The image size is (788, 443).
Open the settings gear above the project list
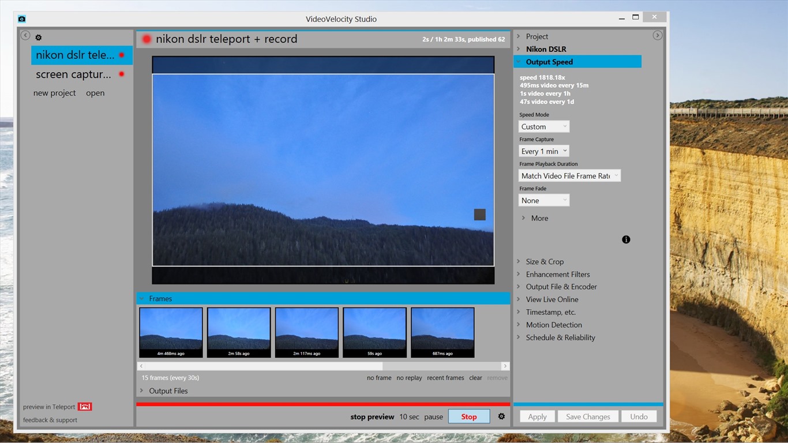(x=38, y=37)
